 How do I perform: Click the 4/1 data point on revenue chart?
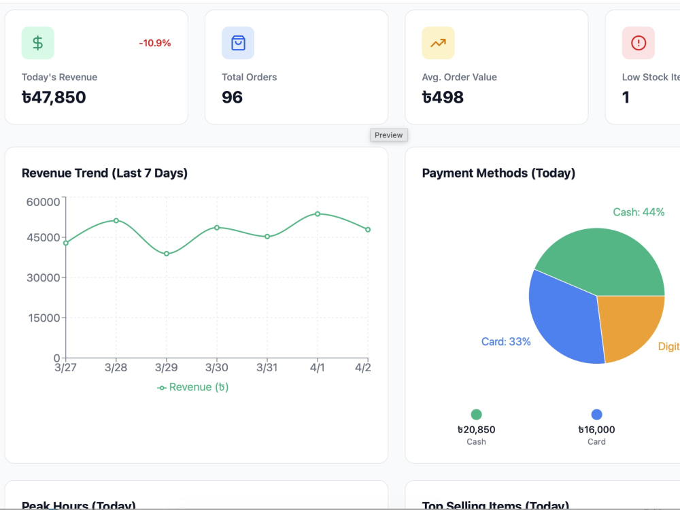tap(318, 214)
